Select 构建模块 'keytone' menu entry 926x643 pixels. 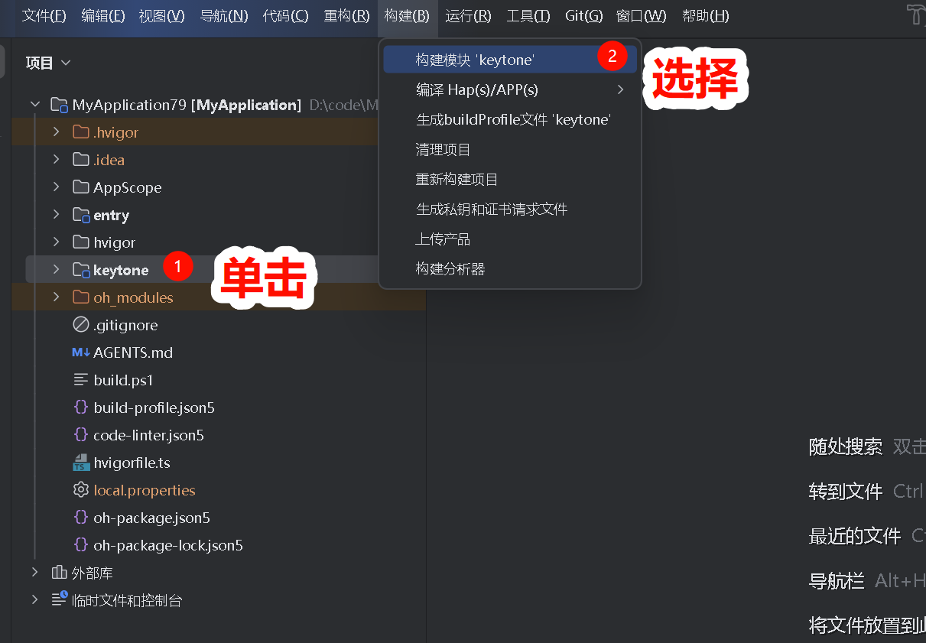(475, 60)
